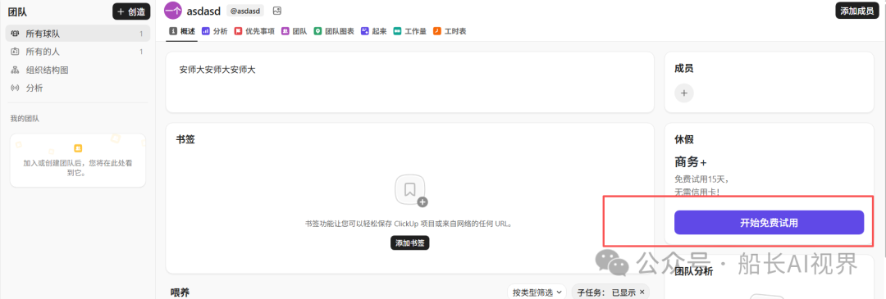Click the all-teams icon beside 所有球队

(x=16, y=34)
